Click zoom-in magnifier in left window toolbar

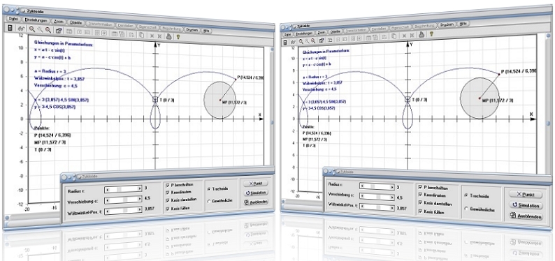coord(32,29)
